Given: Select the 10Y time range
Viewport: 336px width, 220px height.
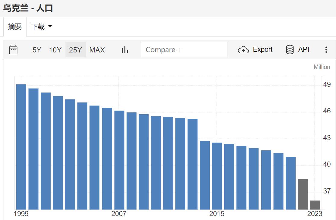Looking at the screenshot, I should (55, 50).
